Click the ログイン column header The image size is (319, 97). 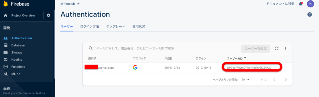(x=201, y=58)
